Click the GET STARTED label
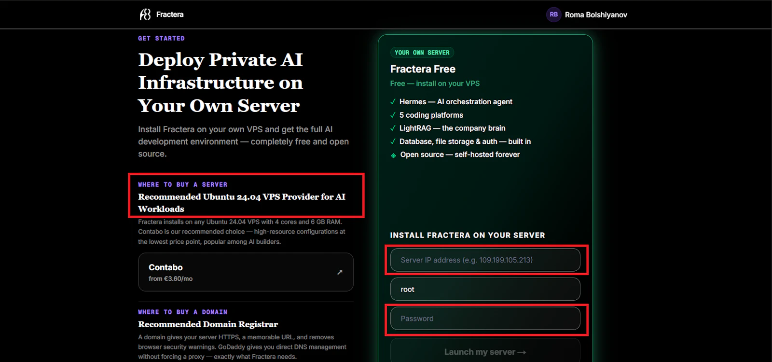The image size is (772, 362). click(x=161, y=38)
